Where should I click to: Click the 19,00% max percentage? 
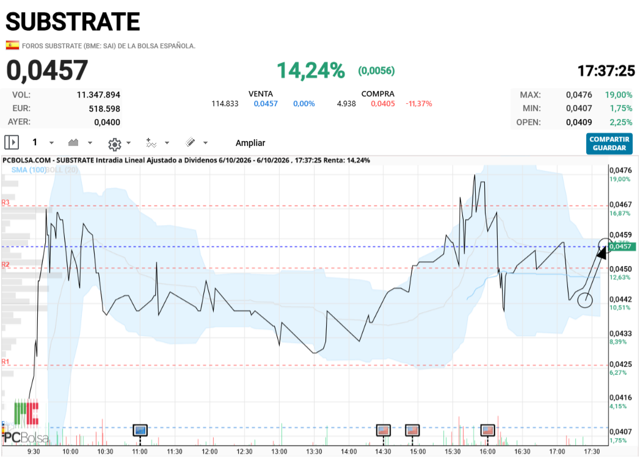tap(619, 95)
